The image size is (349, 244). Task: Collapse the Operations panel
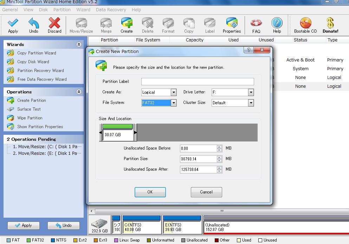coord(79,92)
